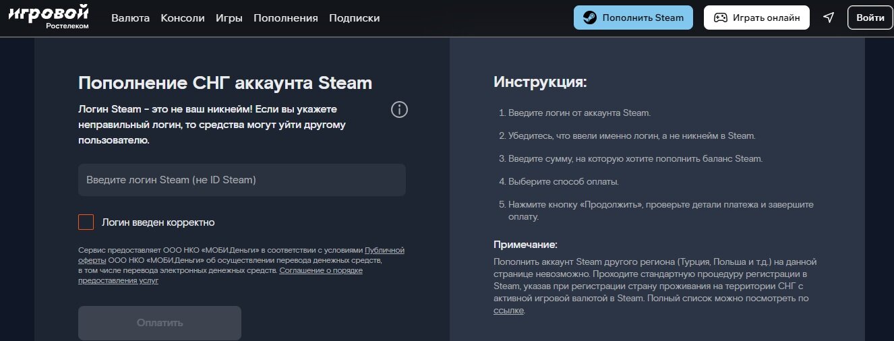The image size is (894, 341).
Task: Click the Пополнить Steam button
Action: pyautogui.click(x=633, y=18)
